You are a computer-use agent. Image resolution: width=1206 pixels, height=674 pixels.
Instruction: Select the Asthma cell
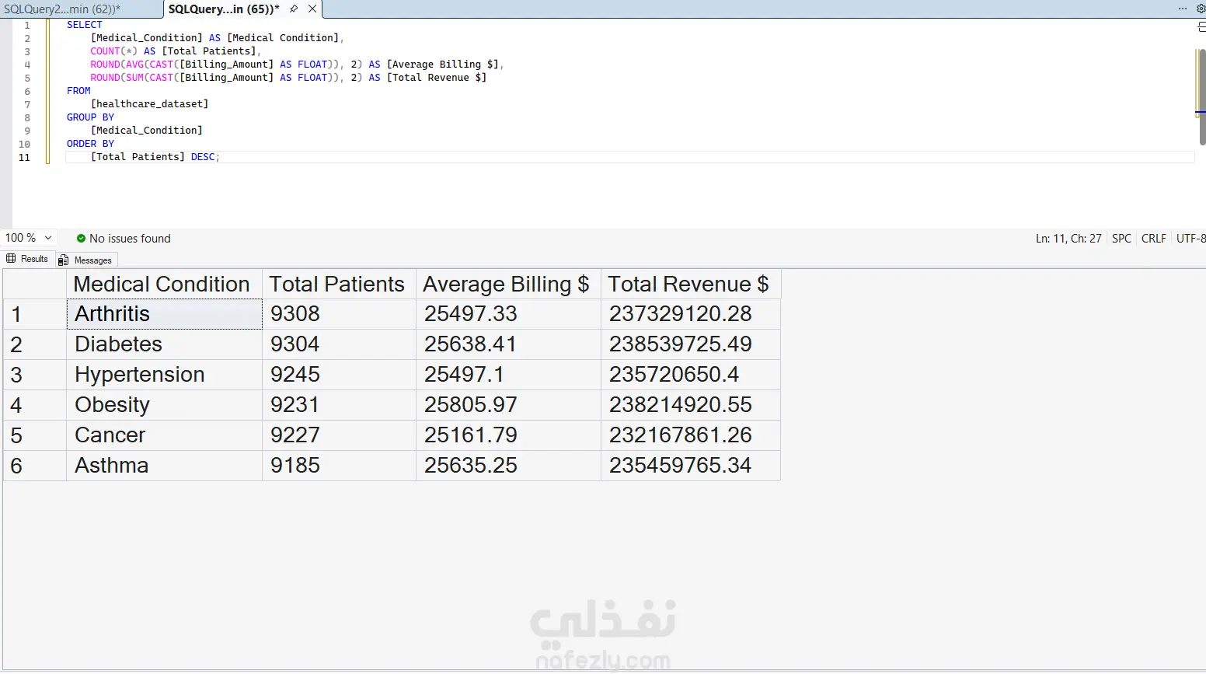click(x=164, y=466)
